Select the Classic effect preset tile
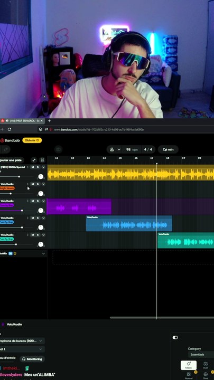Screen dimensions: 214x380 point(189,365)
